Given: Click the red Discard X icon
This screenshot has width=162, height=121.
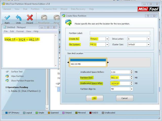Looking at the screenshot, I should click(30, 18).
